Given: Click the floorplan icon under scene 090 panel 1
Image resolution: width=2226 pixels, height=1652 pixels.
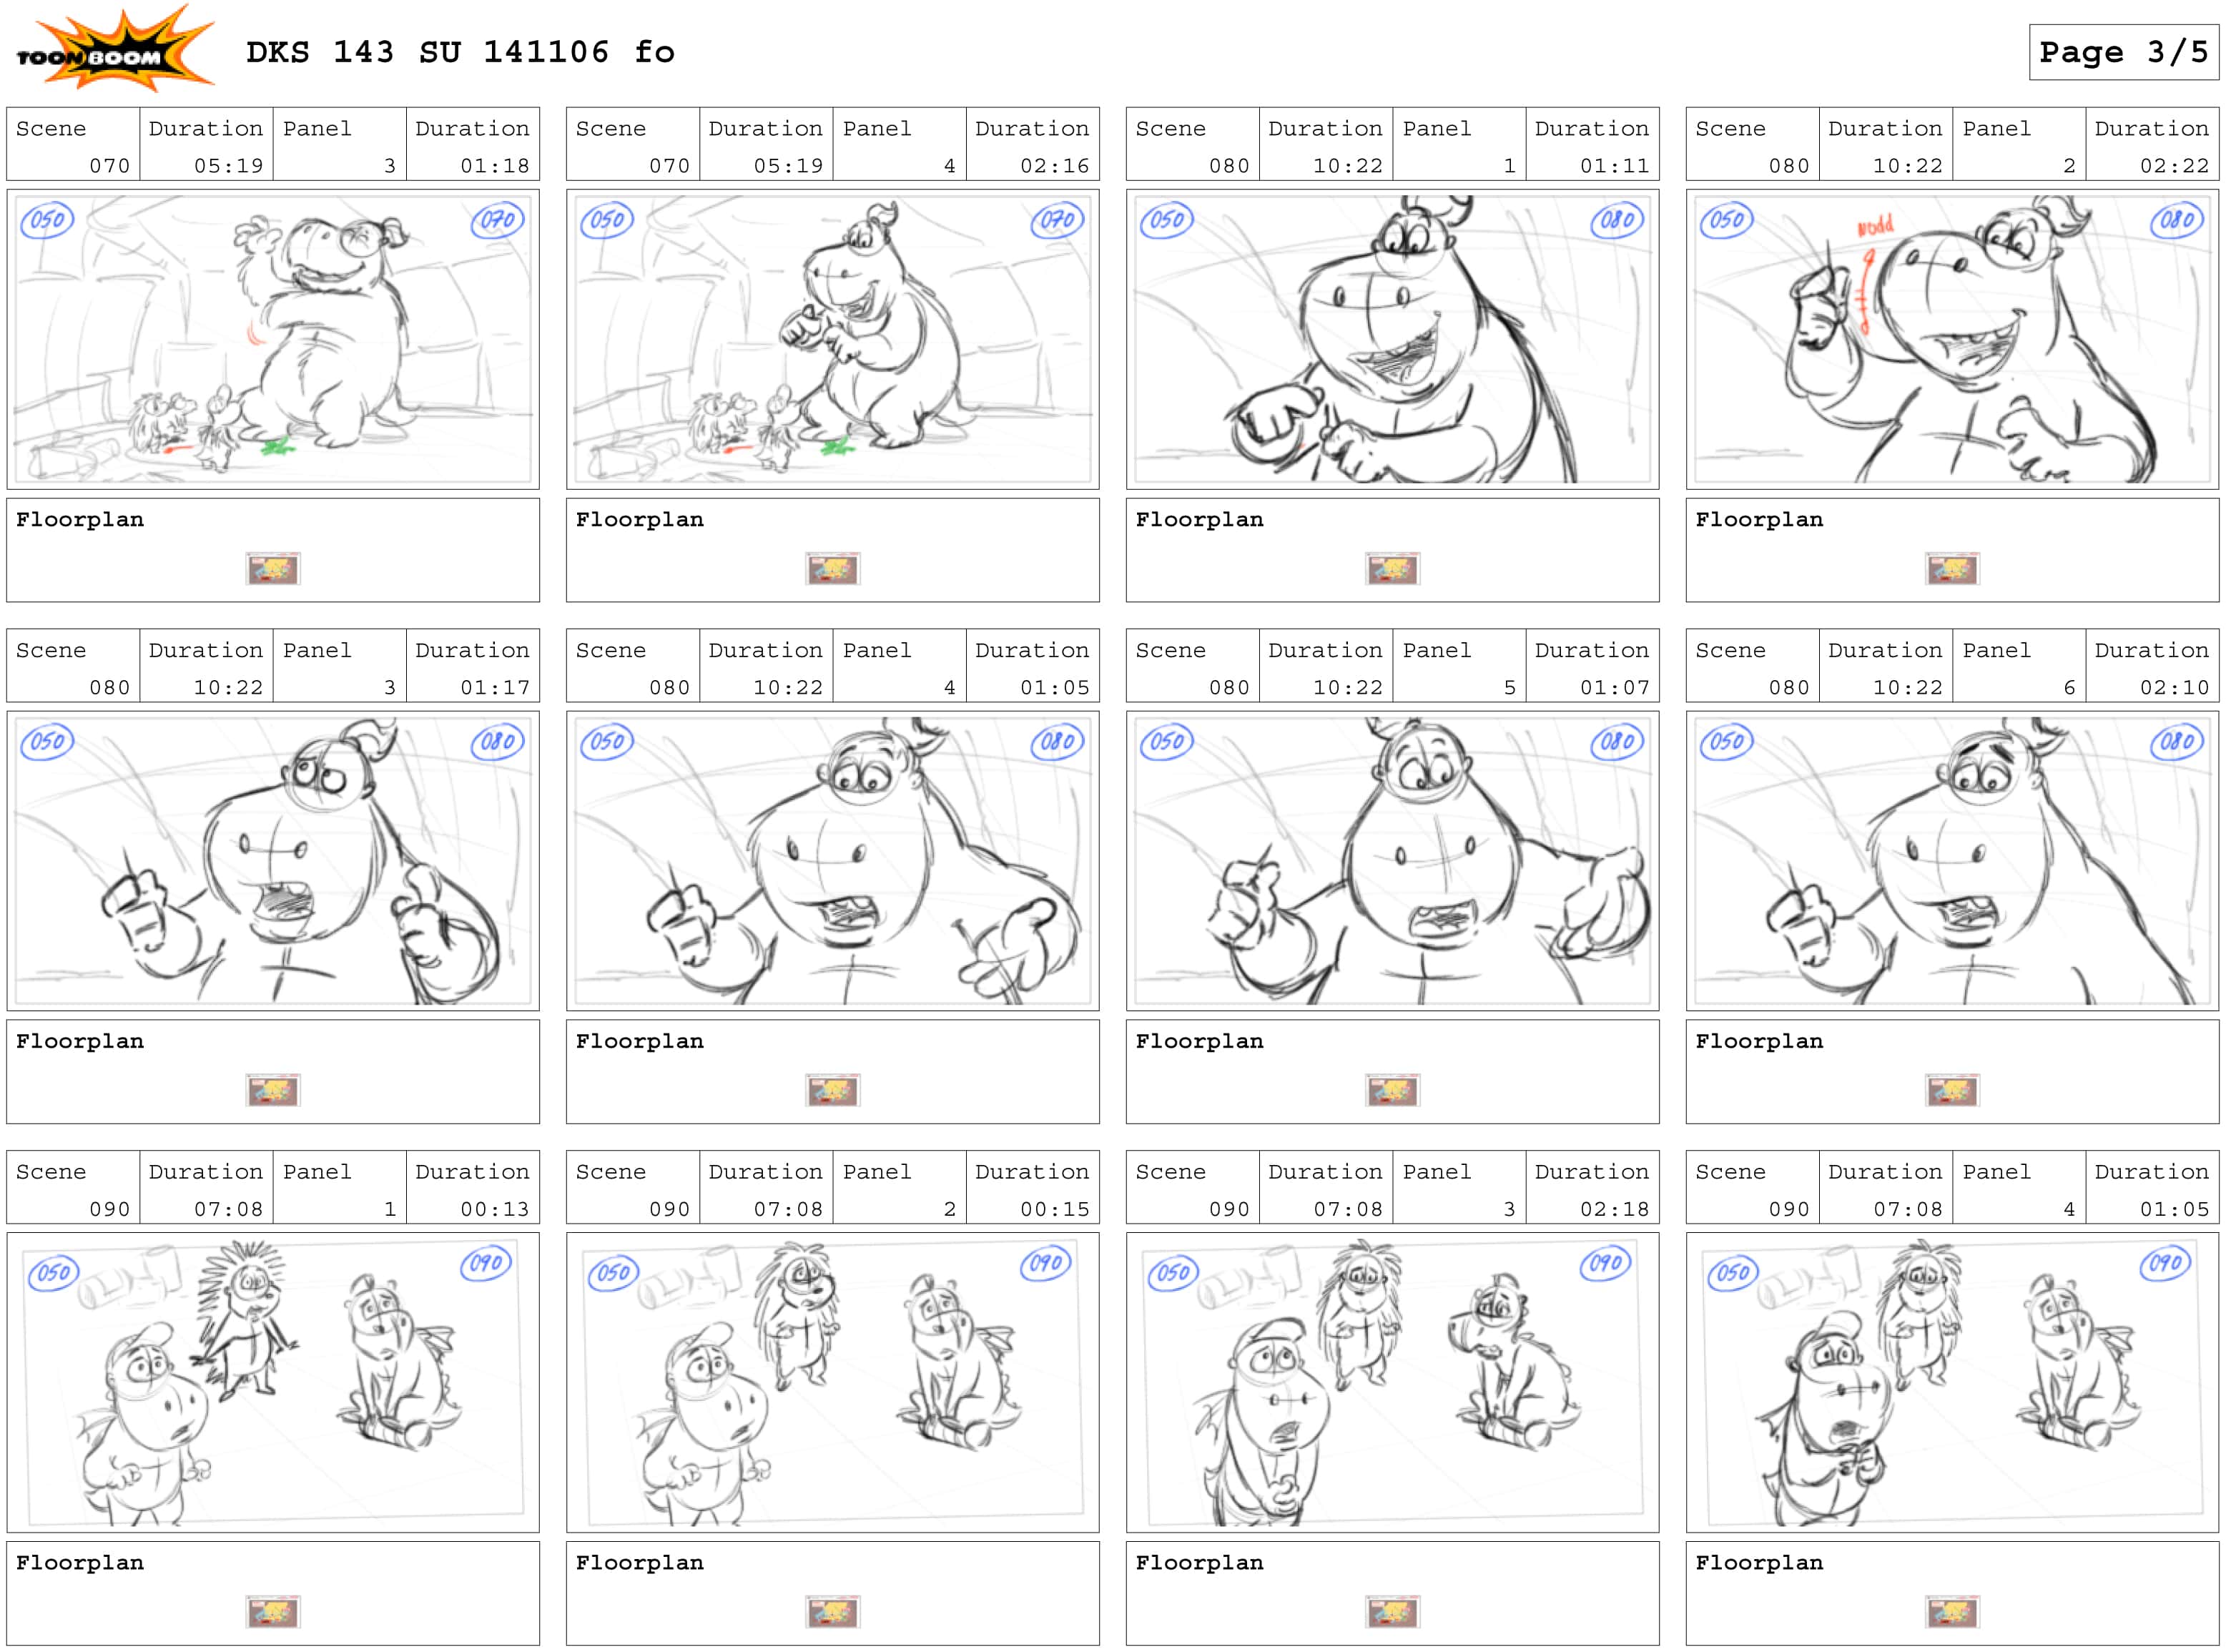Looking at the screenshot, I should (x=273, y=1612).
